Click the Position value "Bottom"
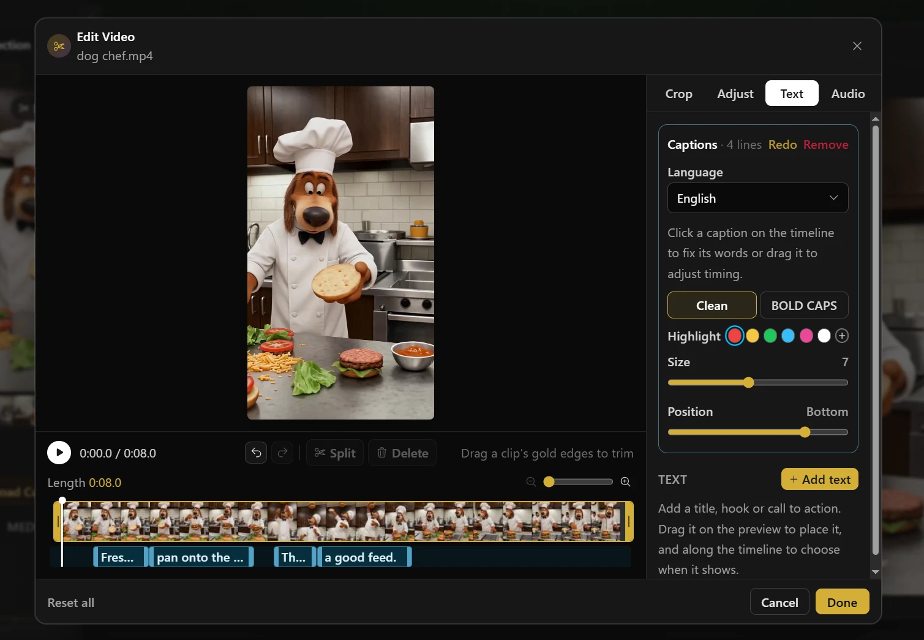Screen dimensions: 924x640 coord(827,412)
